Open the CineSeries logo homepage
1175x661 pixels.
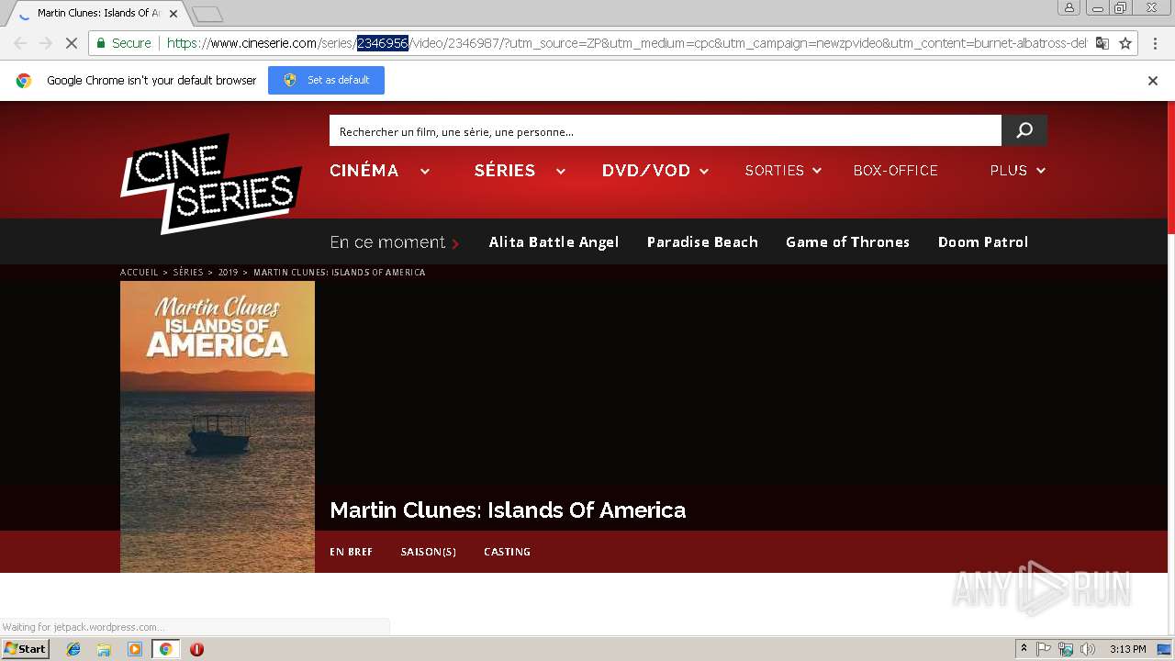(x=211, y=184)
